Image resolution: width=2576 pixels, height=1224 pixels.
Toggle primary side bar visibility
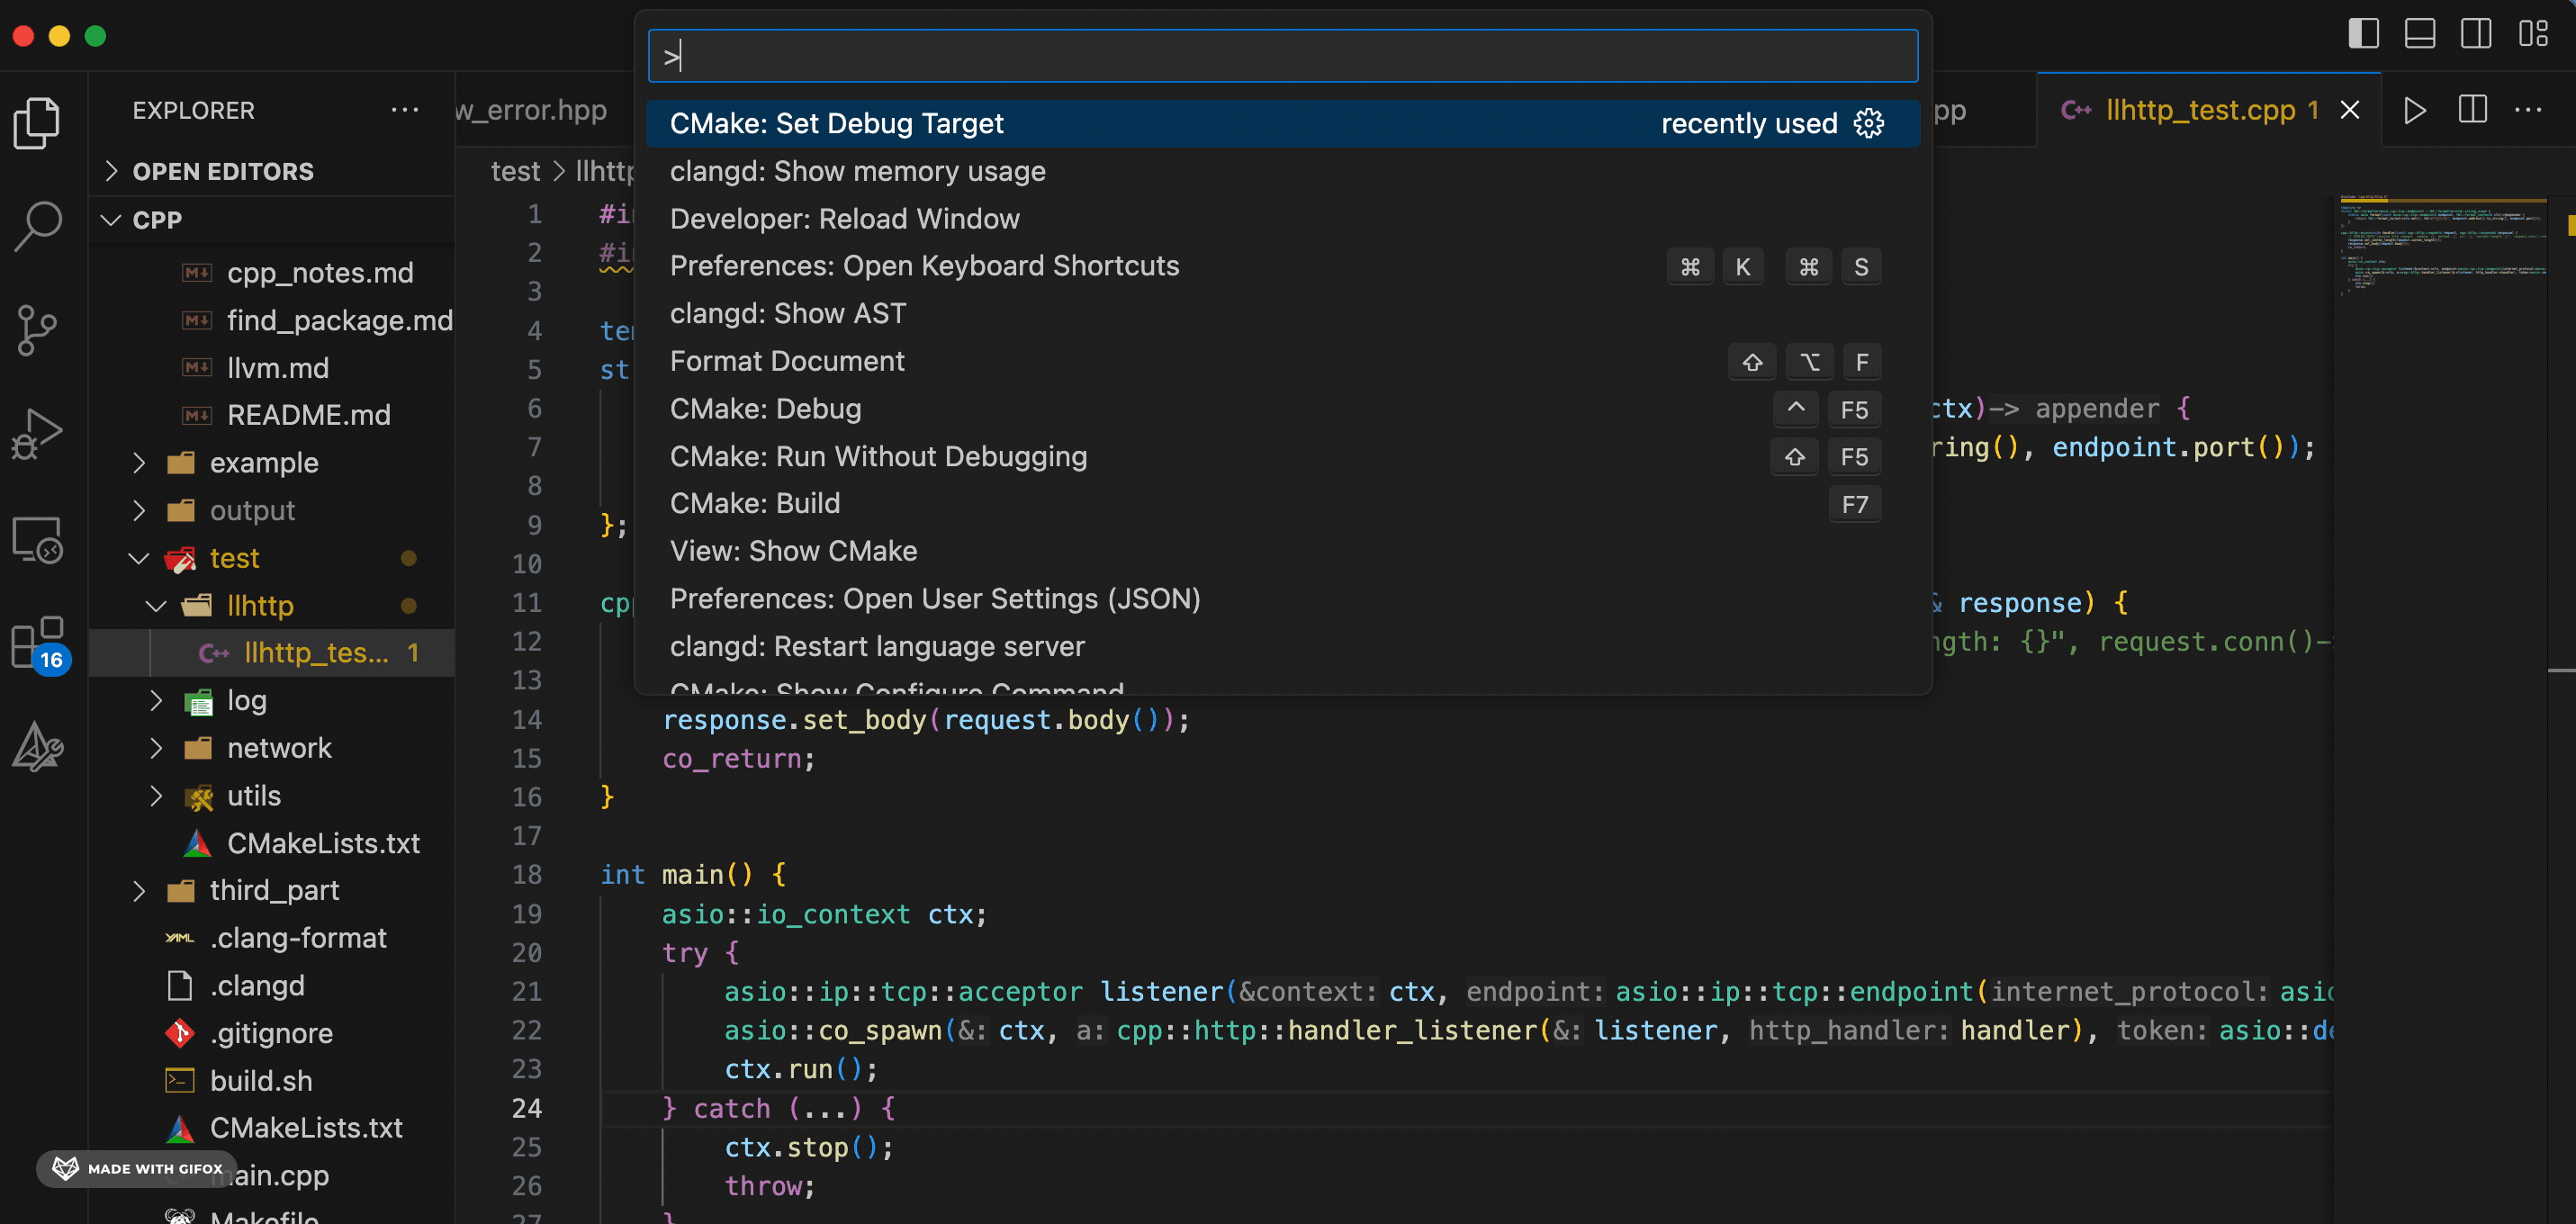click(2363, 33)
